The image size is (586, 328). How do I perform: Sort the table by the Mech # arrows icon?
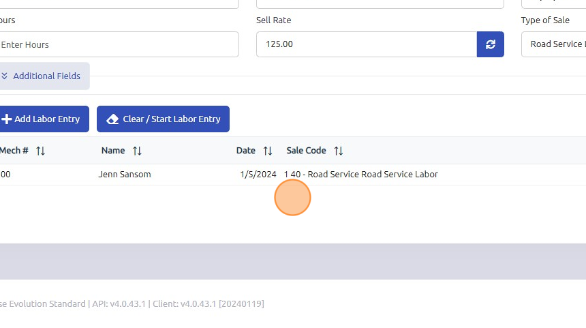pyautogui.click(x=40, y=151)
